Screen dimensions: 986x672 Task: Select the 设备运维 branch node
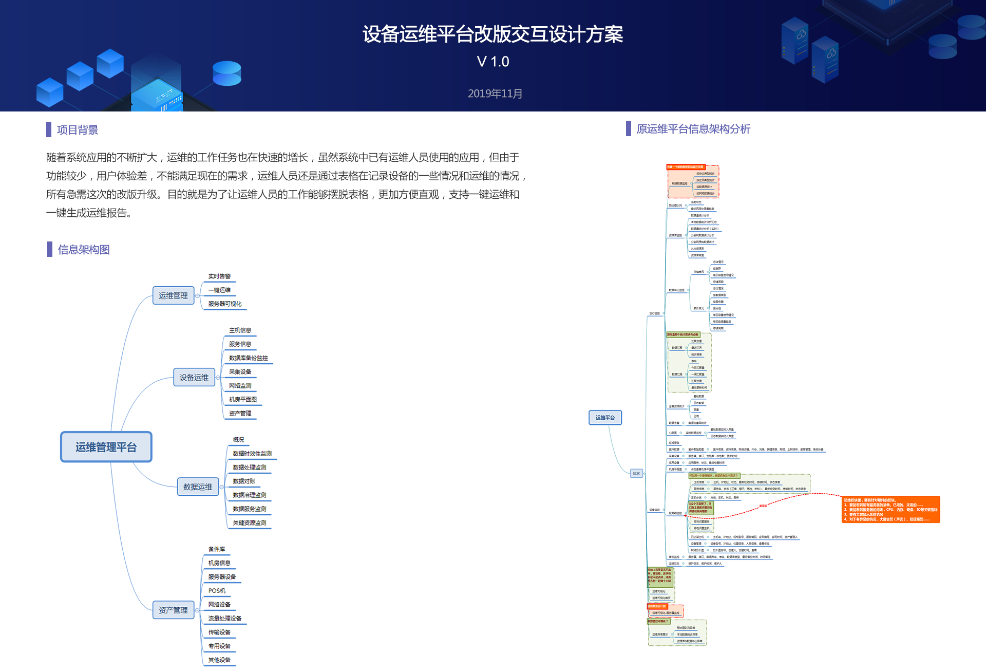(194, 377)
